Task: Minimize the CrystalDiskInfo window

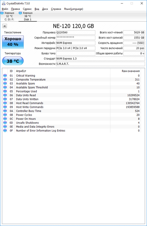Action: (x=122, y=3)
